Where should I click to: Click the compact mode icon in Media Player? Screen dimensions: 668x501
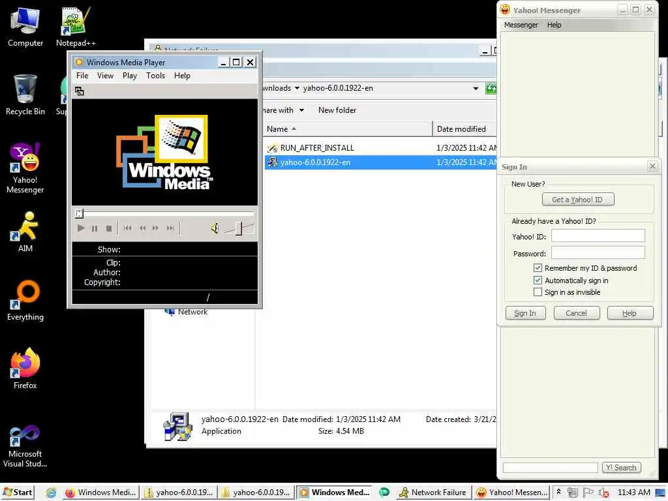[79, 91]
